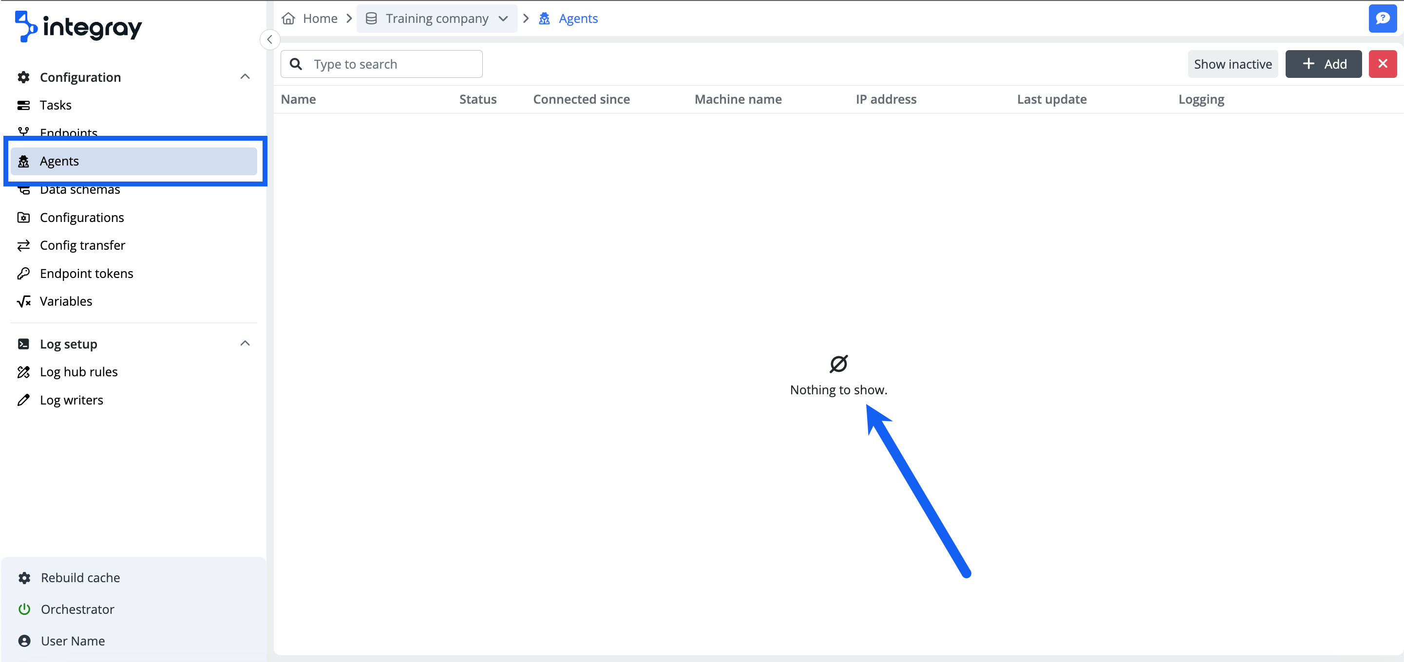This screenshot has height=662, width=1404.
Task: Select Config transfer menu item
Action: [82, 245]
